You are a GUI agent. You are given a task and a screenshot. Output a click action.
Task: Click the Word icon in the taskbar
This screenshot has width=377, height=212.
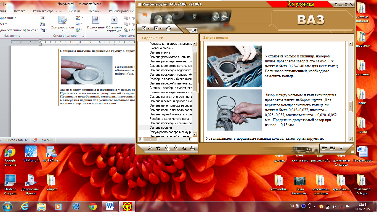point(110,206)
